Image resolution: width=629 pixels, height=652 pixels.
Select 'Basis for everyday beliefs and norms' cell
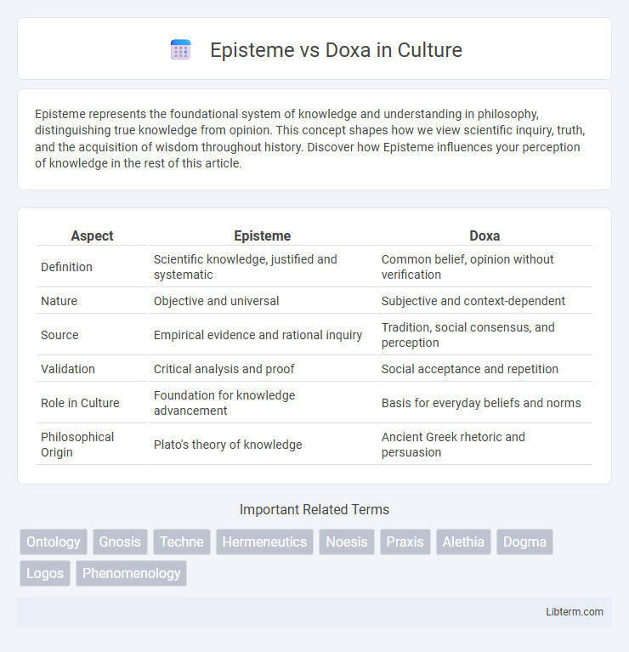484,403
